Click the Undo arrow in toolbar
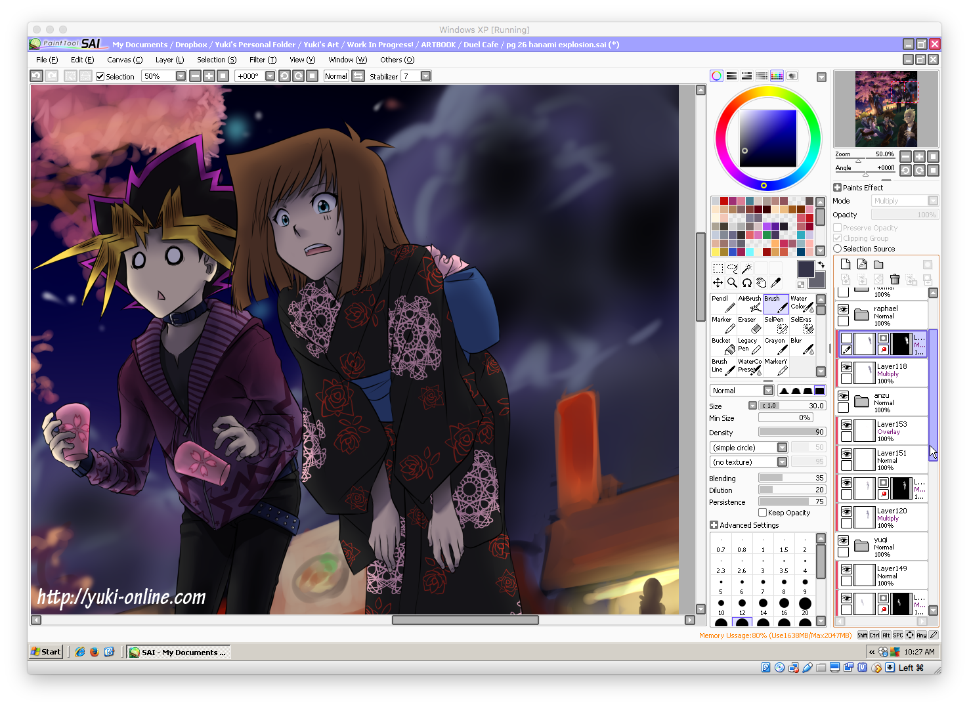 click(37, 76)
